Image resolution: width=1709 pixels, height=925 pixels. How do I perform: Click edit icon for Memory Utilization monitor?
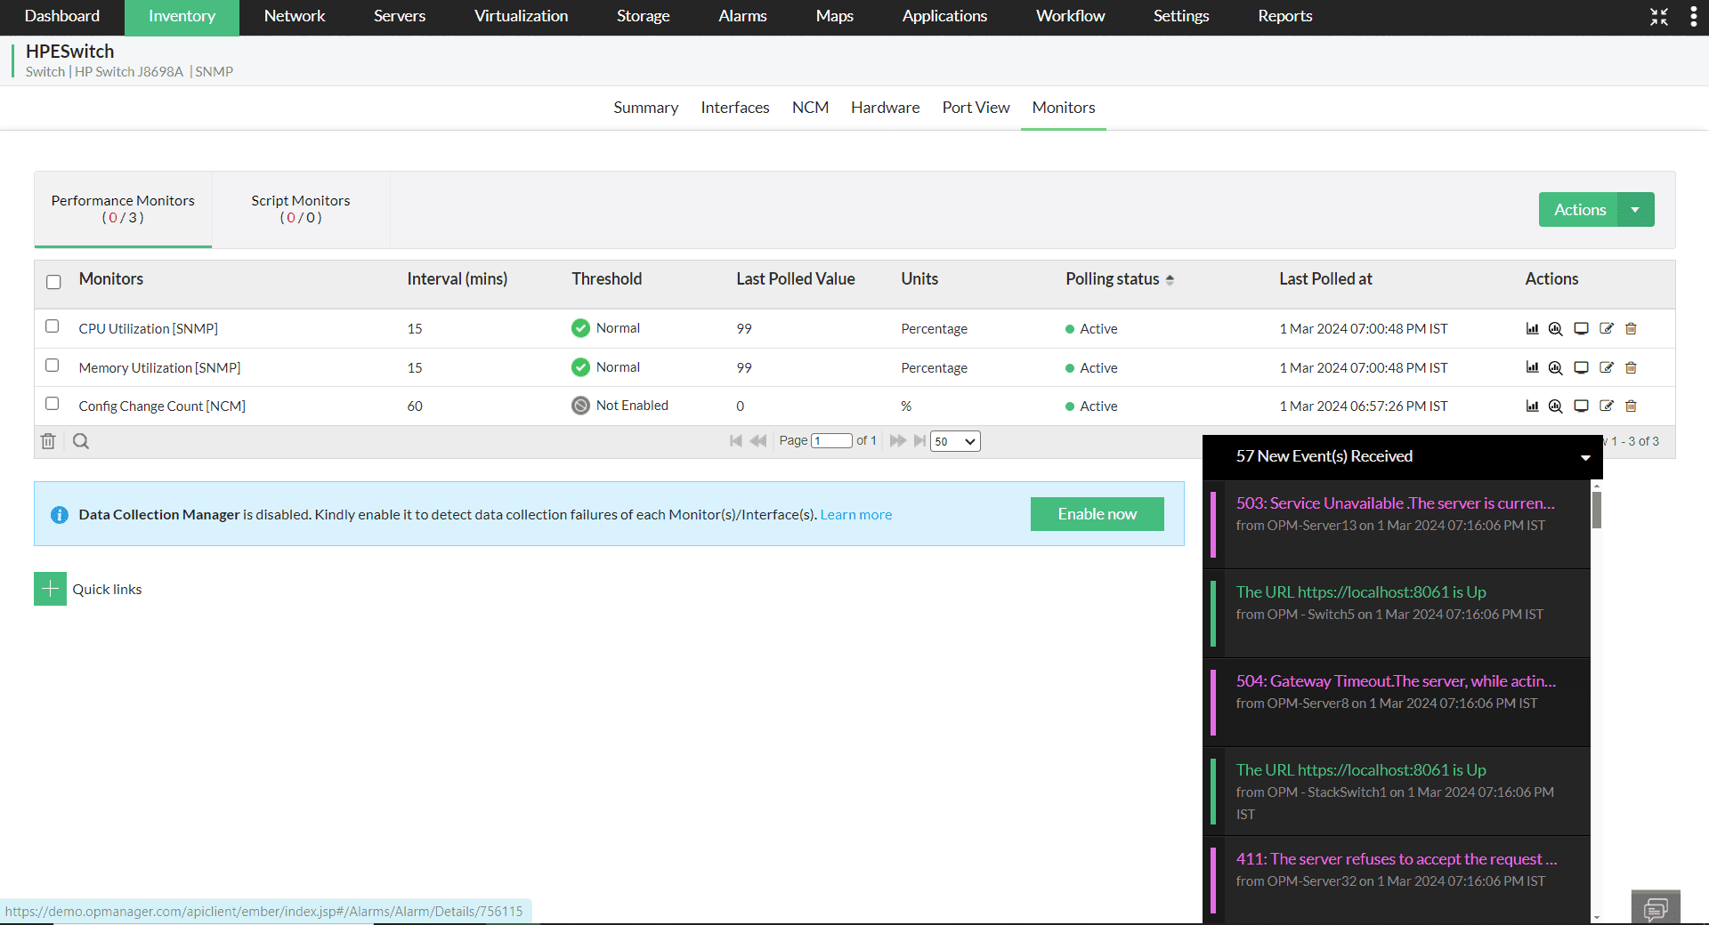click(1606, 367)
